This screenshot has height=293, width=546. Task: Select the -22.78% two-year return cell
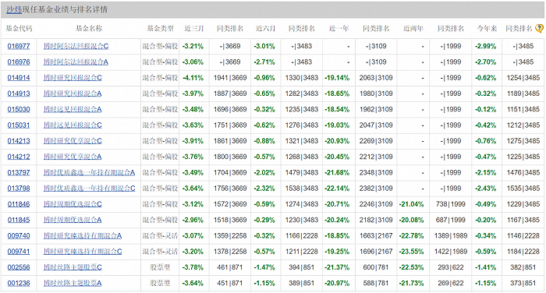pos(411,236)
